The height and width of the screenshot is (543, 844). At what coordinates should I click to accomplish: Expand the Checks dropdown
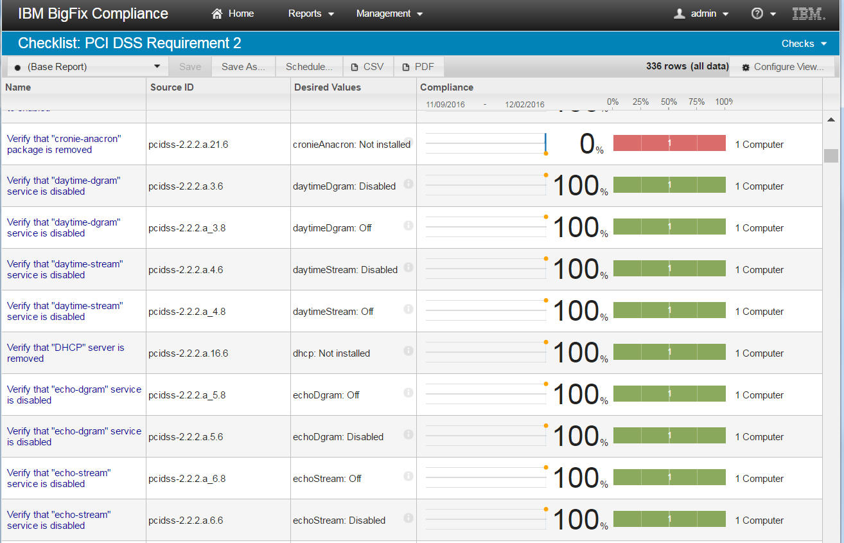click(804, 44)
